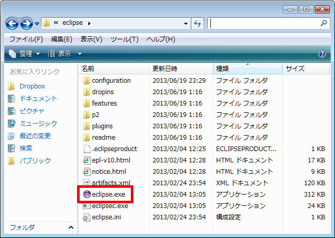This screenshot has width=335, height=238.
Task: Click the Forward navigation arrow button
Action: (26, 23)
